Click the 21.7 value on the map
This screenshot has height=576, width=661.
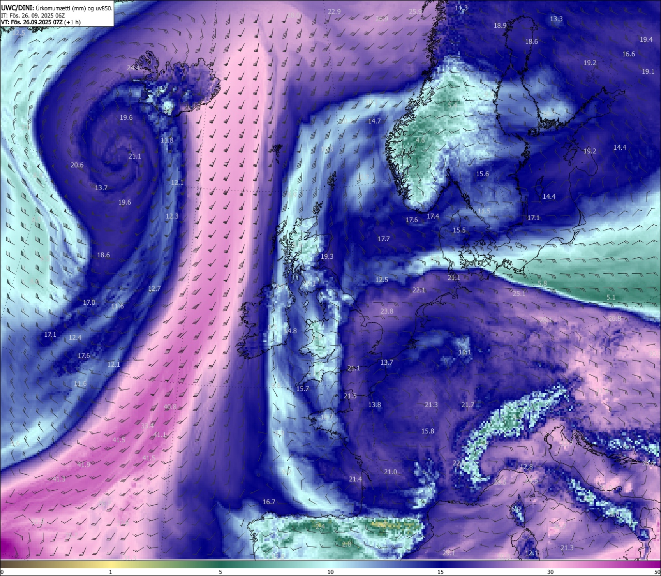(468, 404)
